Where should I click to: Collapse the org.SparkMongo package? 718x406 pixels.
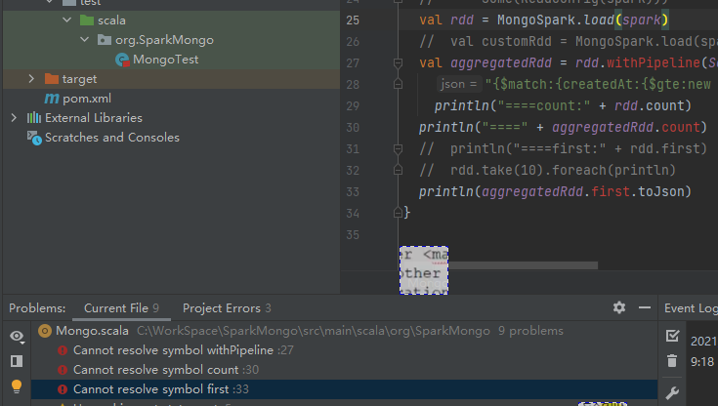tap(86, 40)
